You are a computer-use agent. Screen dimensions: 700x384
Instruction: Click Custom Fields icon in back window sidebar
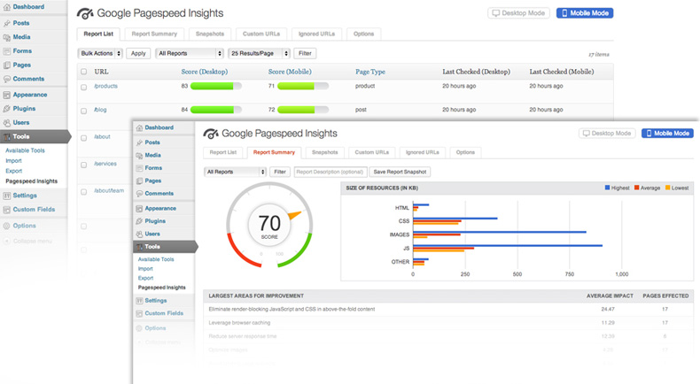tap(7, 210)
